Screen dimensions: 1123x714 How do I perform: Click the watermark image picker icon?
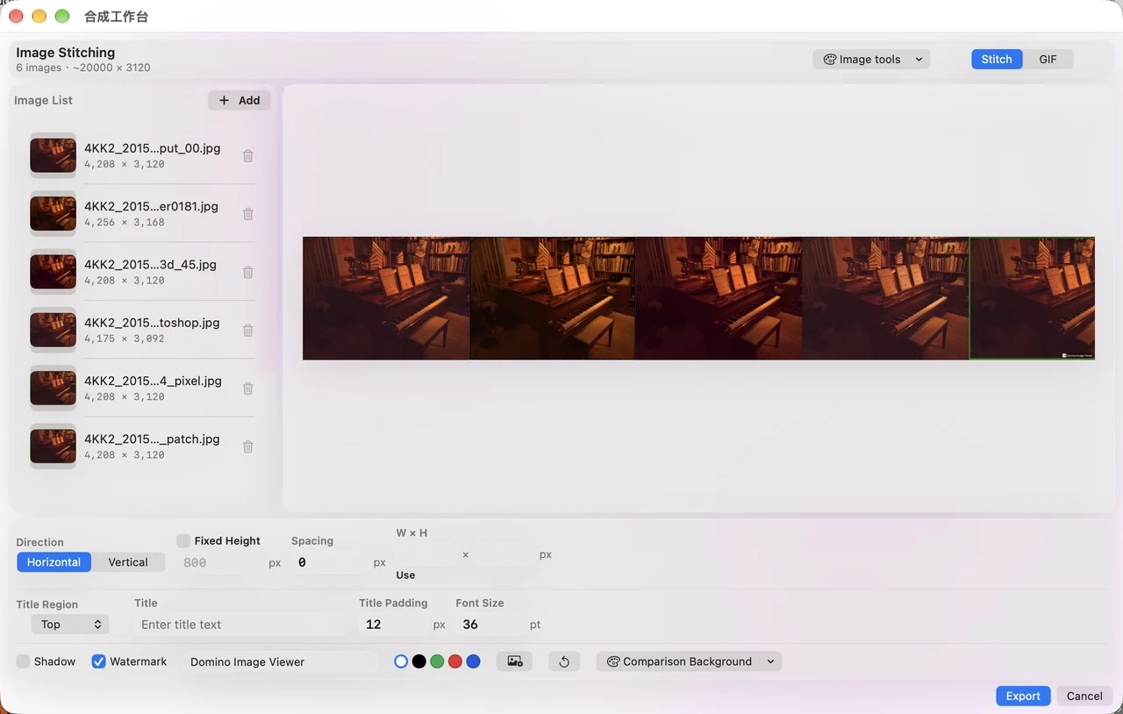(515, 661)
